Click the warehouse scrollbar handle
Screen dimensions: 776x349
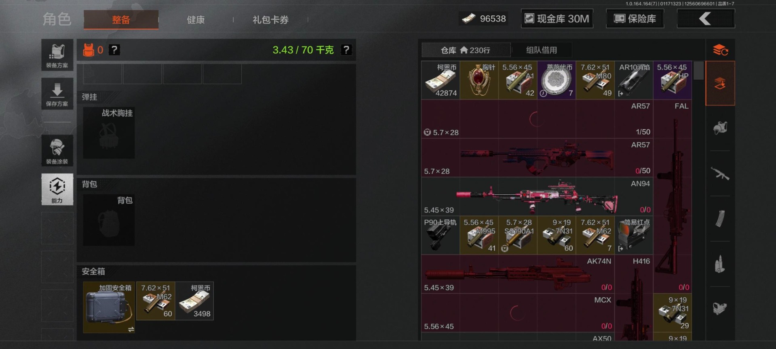(x=698, y=71)
